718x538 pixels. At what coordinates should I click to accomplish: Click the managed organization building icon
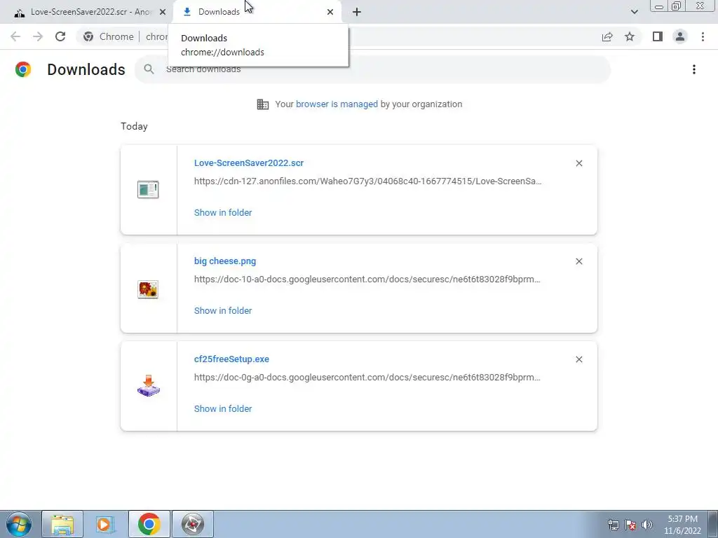263,104
